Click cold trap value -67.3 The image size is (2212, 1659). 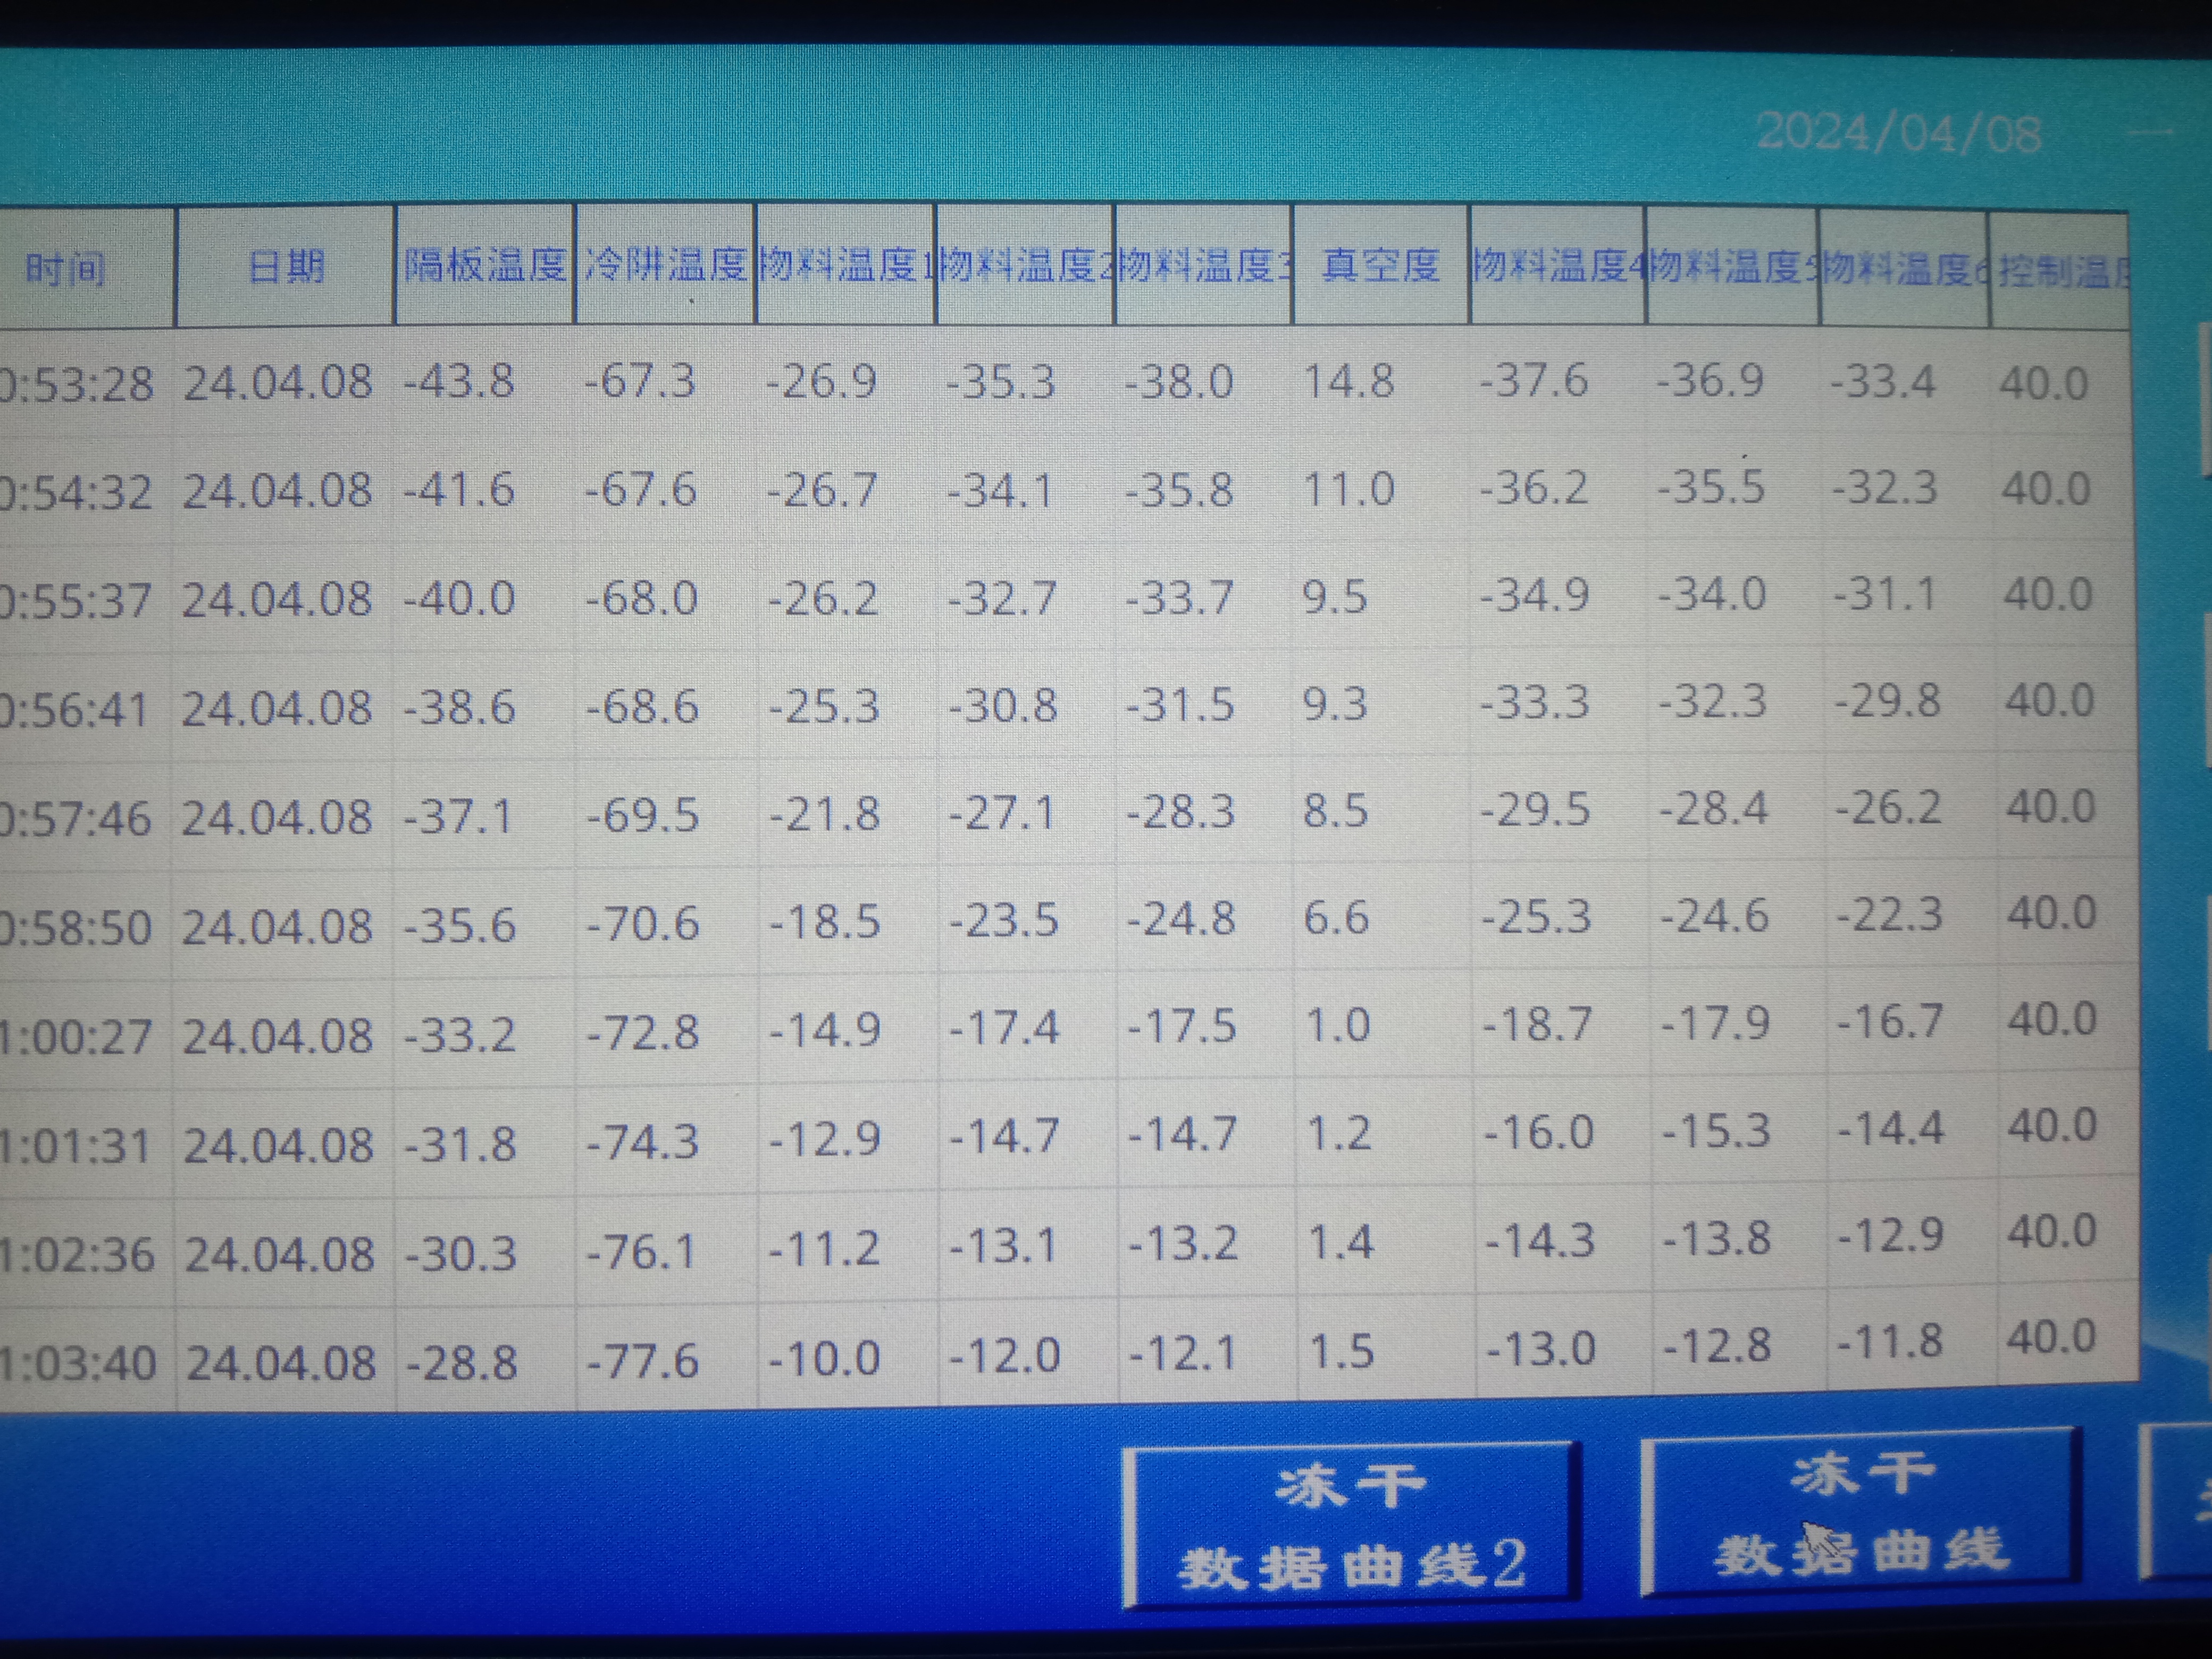640,381
